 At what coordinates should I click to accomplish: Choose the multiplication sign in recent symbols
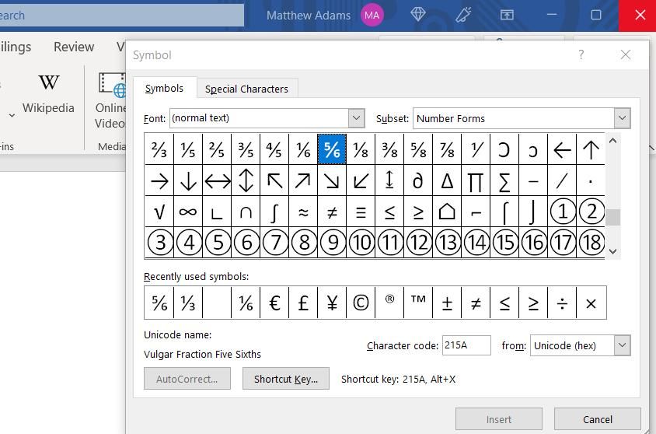coord(591,303)
